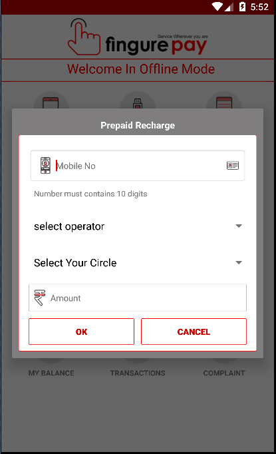This screenshot has height=454, width=276.
Task: Tap the fingurepay hand logo
Action: (x=84, y=37)
